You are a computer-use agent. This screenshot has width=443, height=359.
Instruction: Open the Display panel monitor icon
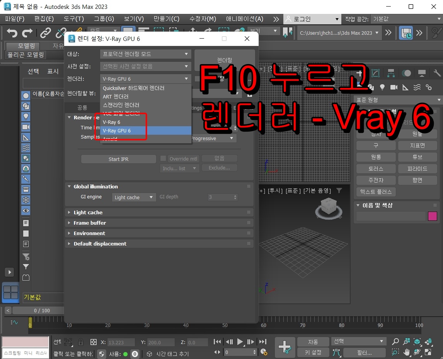422,73
